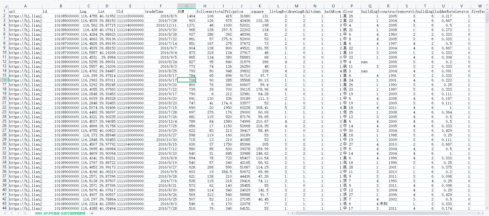The height and width of the screenshot is (216, 489).
Task: Select column B header
Action: coord(61,6)
